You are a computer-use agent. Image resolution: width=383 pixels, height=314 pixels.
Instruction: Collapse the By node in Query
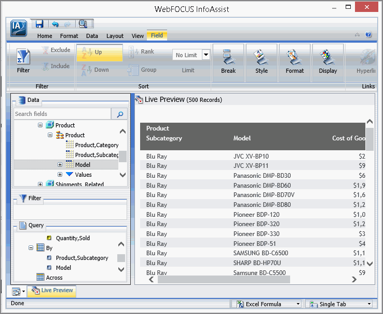tap(31, 248)
